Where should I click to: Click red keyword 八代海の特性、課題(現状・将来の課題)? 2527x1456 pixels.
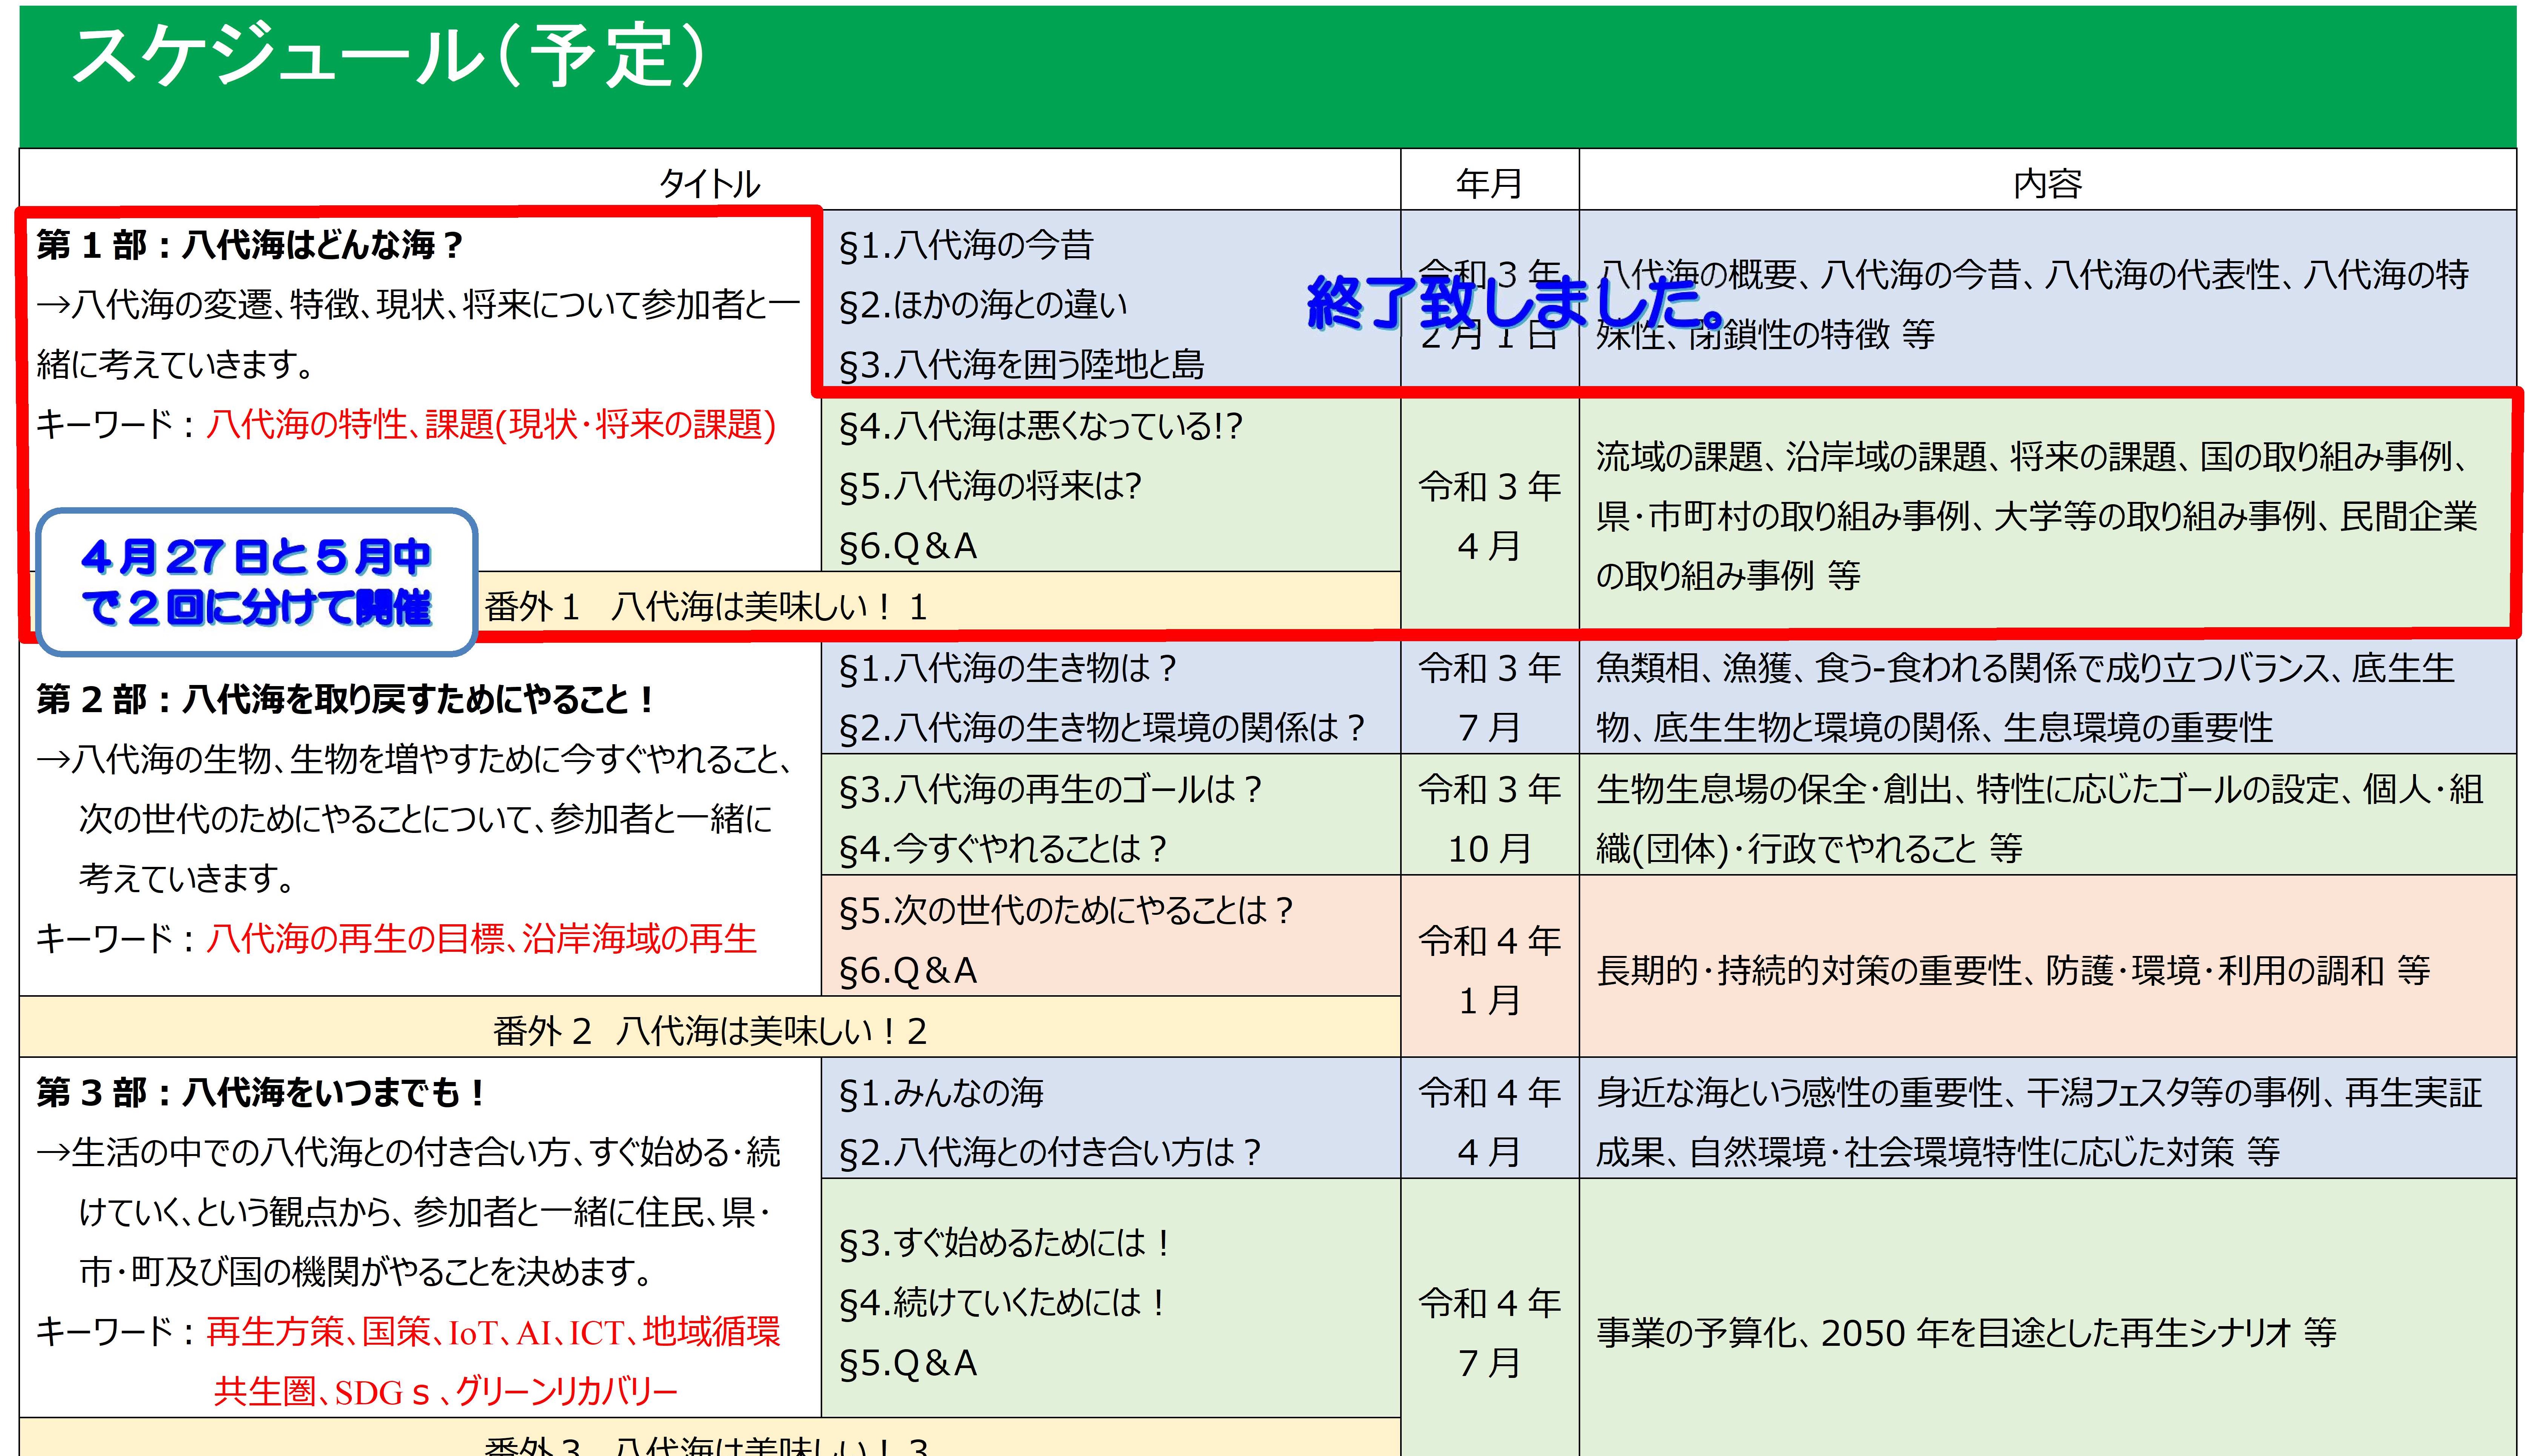pos(491,425)
